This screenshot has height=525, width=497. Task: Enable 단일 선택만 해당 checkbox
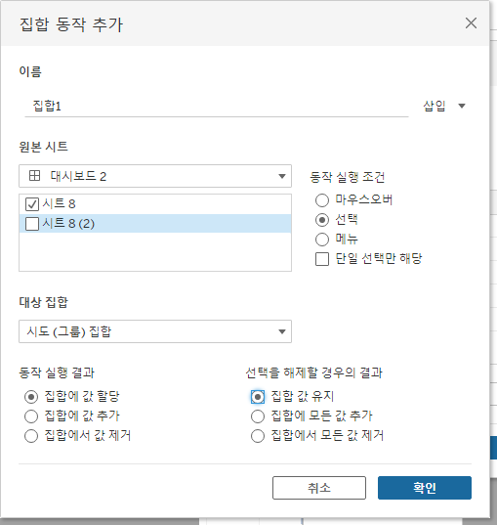(322, 259)
